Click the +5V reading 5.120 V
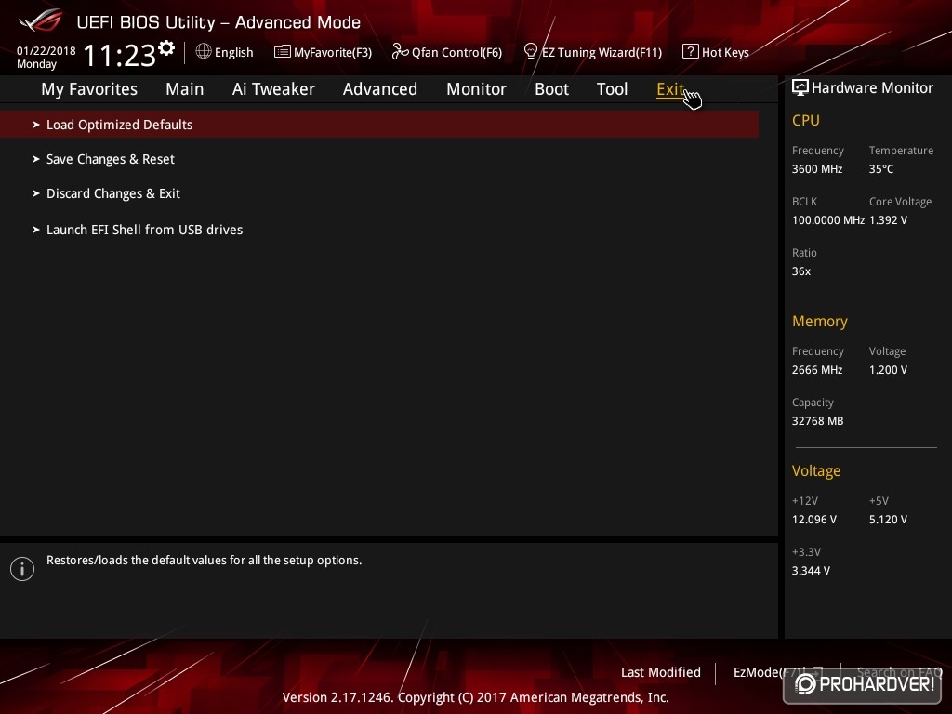The image size is (952, 714). coord(888,520)
